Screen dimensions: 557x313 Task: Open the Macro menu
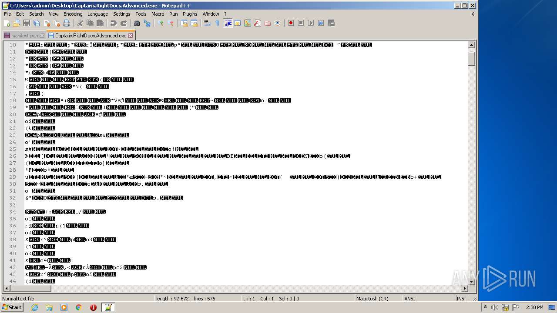pos(158,14)
